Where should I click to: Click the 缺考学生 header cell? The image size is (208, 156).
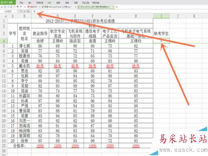click(x=161, y=33)
